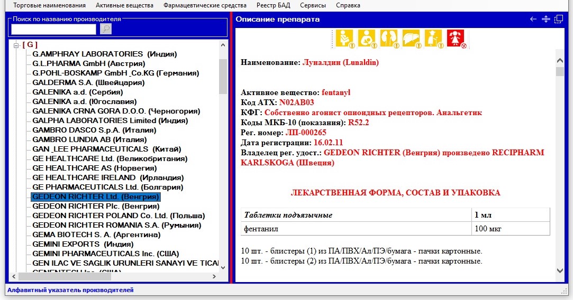The image size is (573, 300).
Task: Click status bar Алфавитный указатель производителей
Action: coord(70,290)
